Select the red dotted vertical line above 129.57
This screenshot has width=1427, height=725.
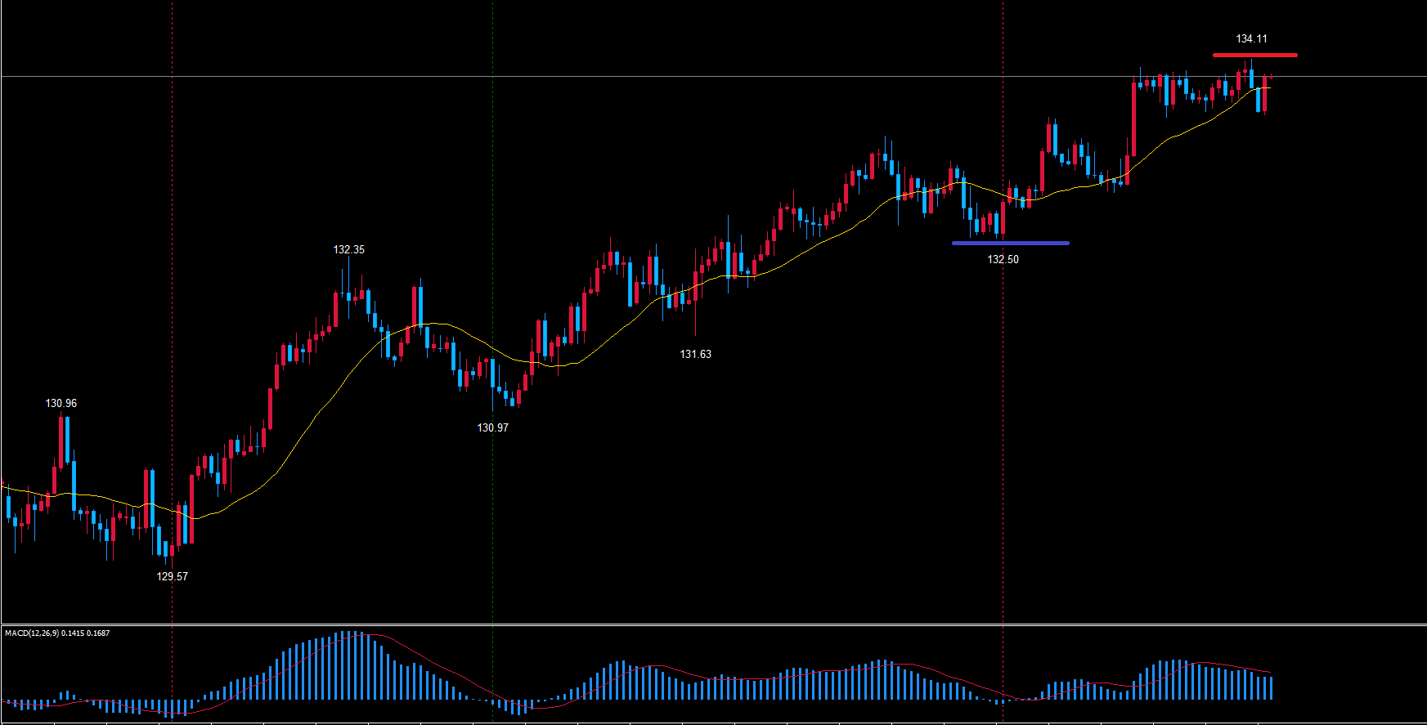click(x=172, y=245)
